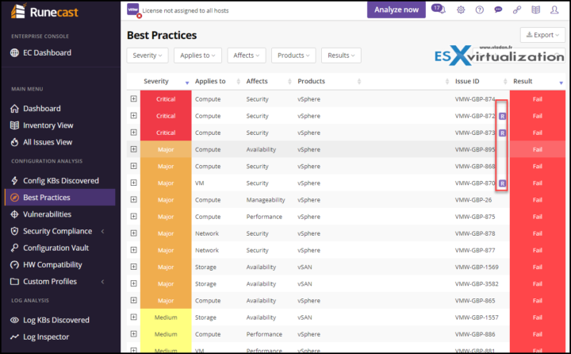Click the Fail result for VMW-GBP-874
The image size is (571, 354).
pos(538,99)
